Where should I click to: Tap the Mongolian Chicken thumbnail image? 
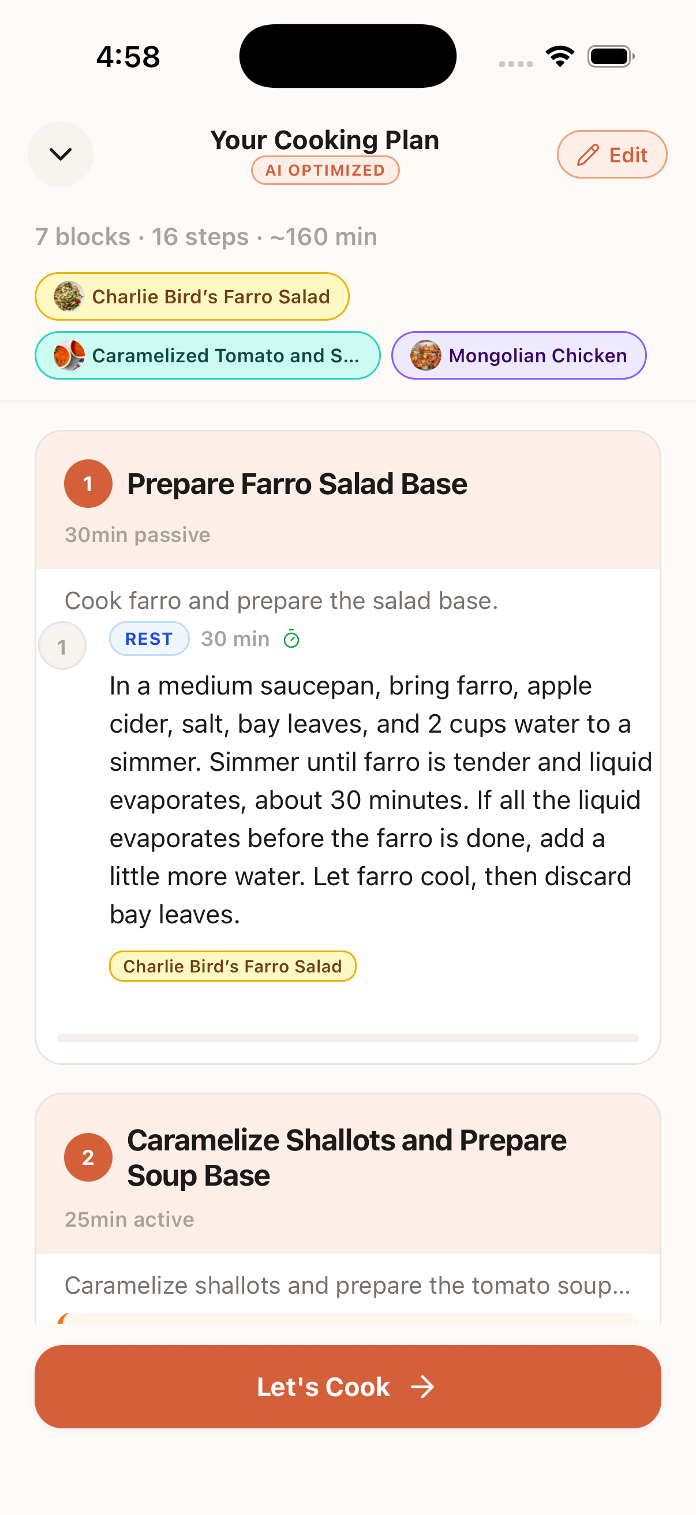(x=425, y=355)
